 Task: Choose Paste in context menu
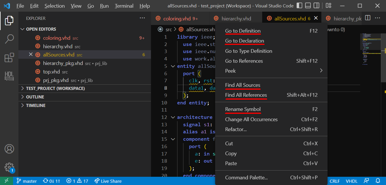tap(271, 163)
